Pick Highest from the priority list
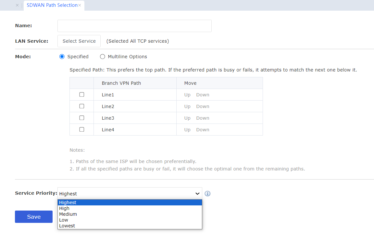Viewport: 374px width, 240px height. click(68, 202)
